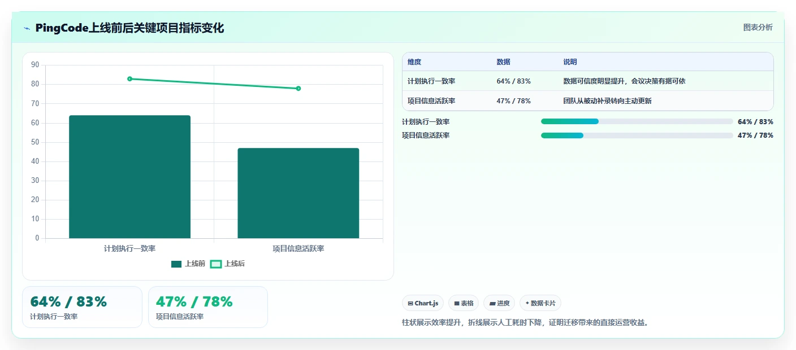This screenshot has height=350, width=796.
Task: Click the 计划执行一致率 label left of its progress bar
Action: coord(426,121)
